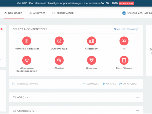Click the Upgrade Now button
This screenshot has height=114, width=152.
click(x=126, y=4)
